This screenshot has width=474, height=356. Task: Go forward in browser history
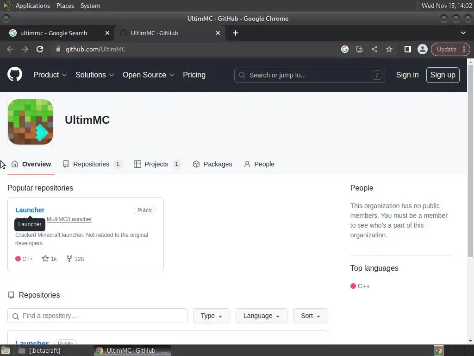(x=25, y=49)
